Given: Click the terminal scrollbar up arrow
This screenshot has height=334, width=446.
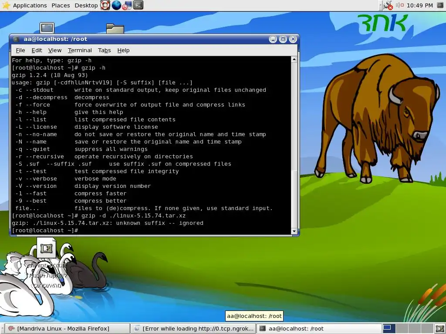Looking at the screenshot, I should pyautogui.click(x=294, y=59).
